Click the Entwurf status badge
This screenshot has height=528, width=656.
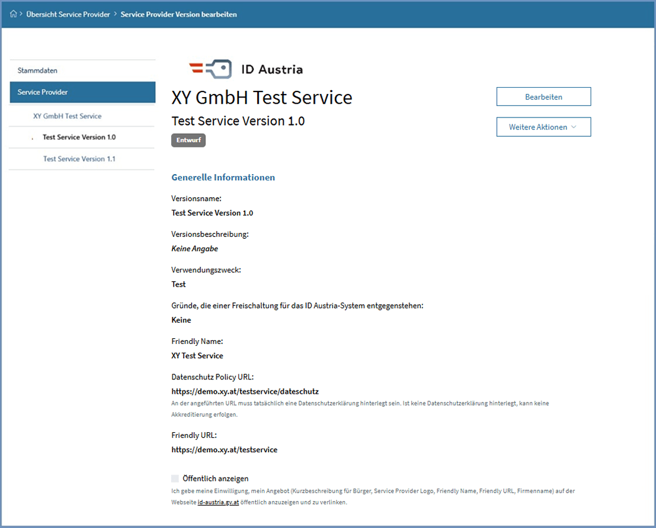point(188,140)
